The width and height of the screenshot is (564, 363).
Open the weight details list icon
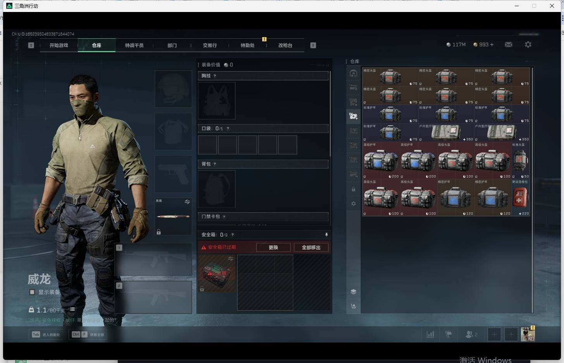72,309
